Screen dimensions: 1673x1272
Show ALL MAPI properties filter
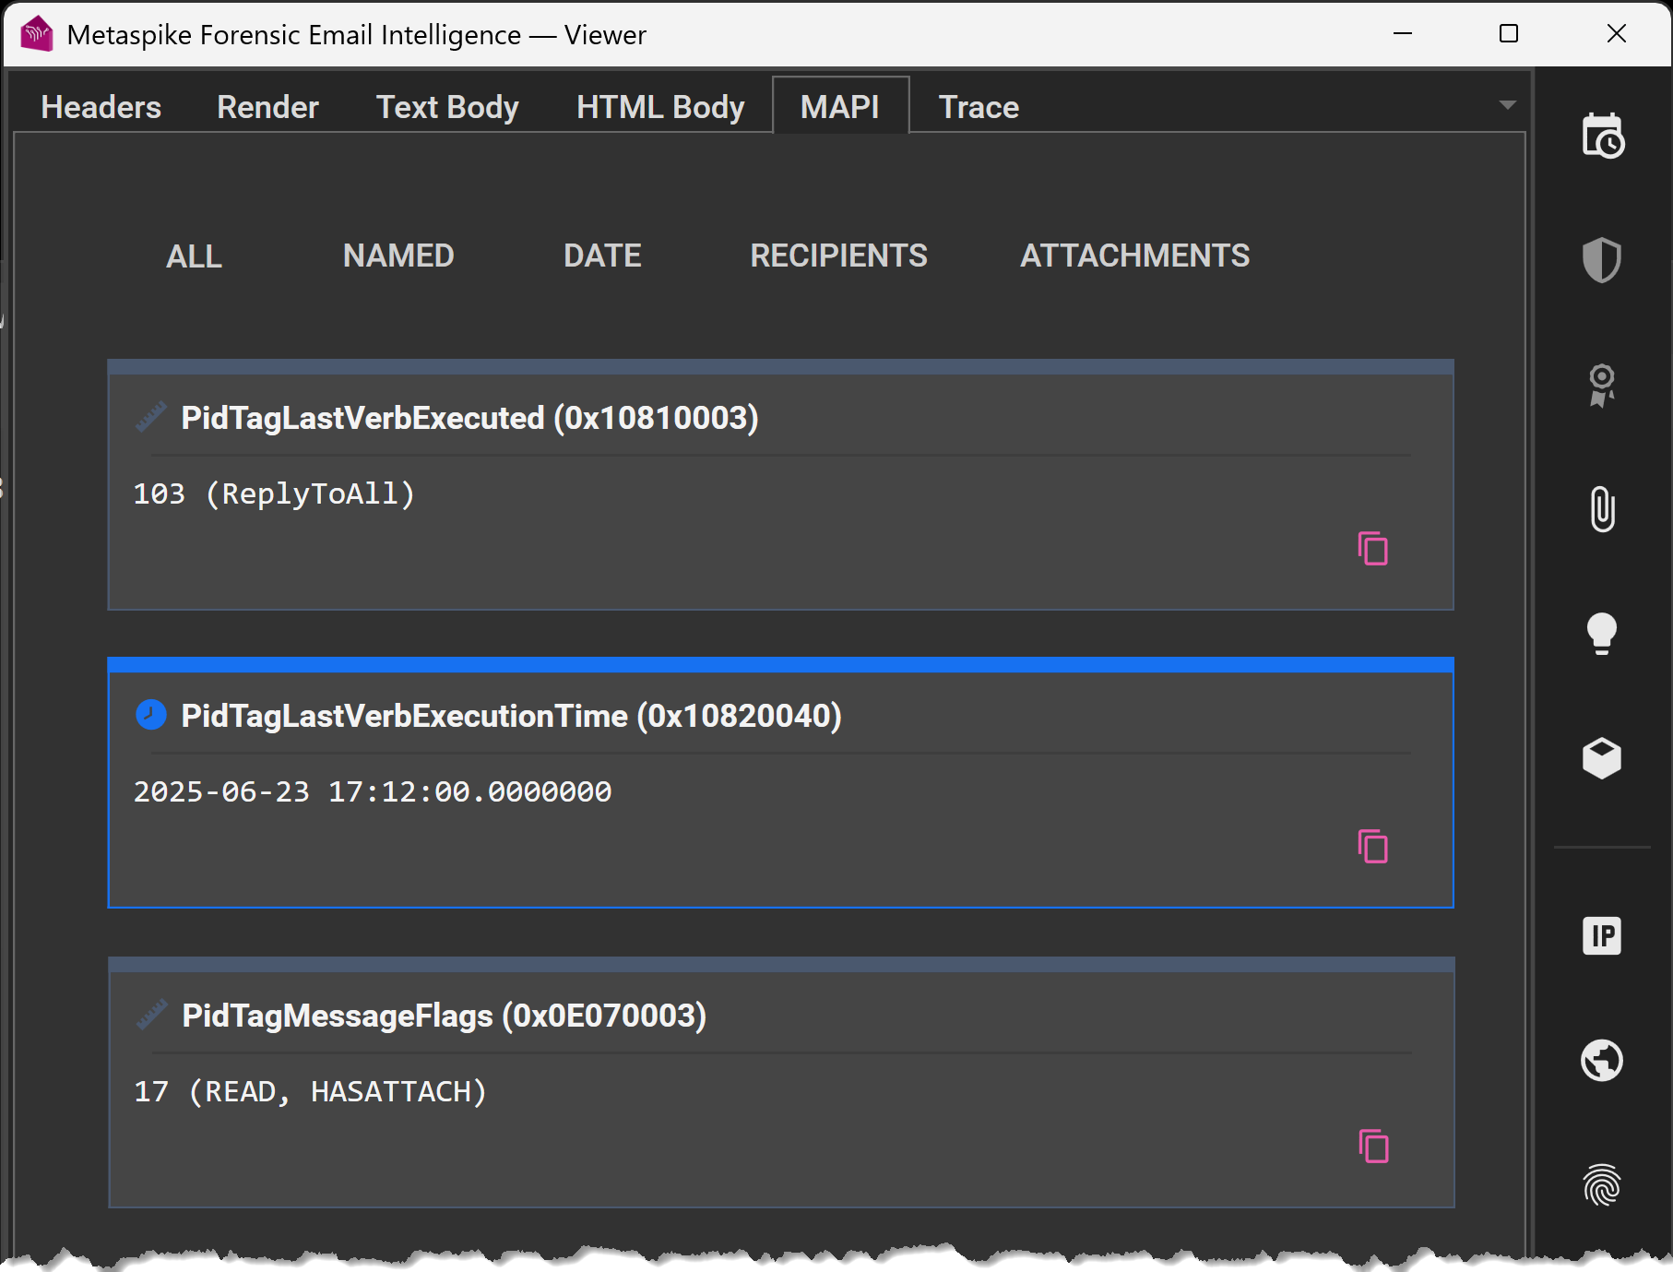(194, 256)
